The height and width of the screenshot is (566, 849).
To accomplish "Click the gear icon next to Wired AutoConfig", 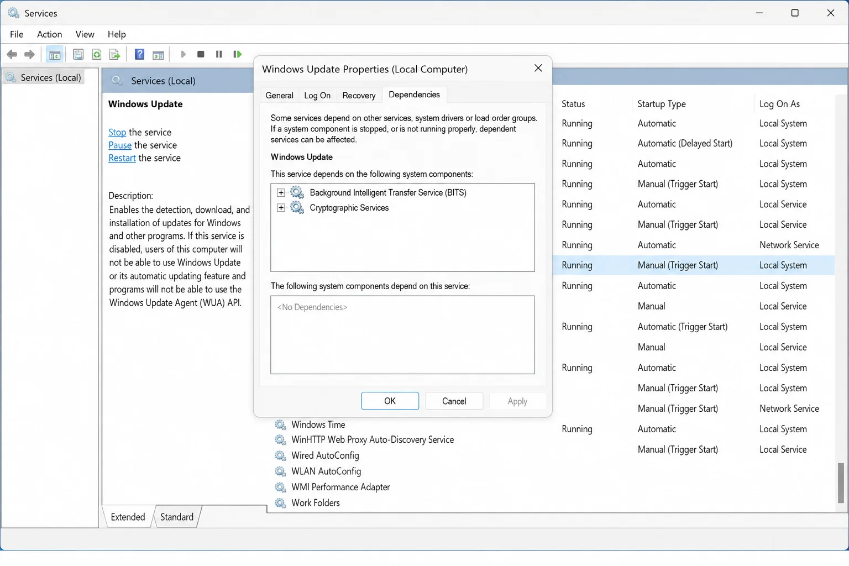I will coord(281,455).
